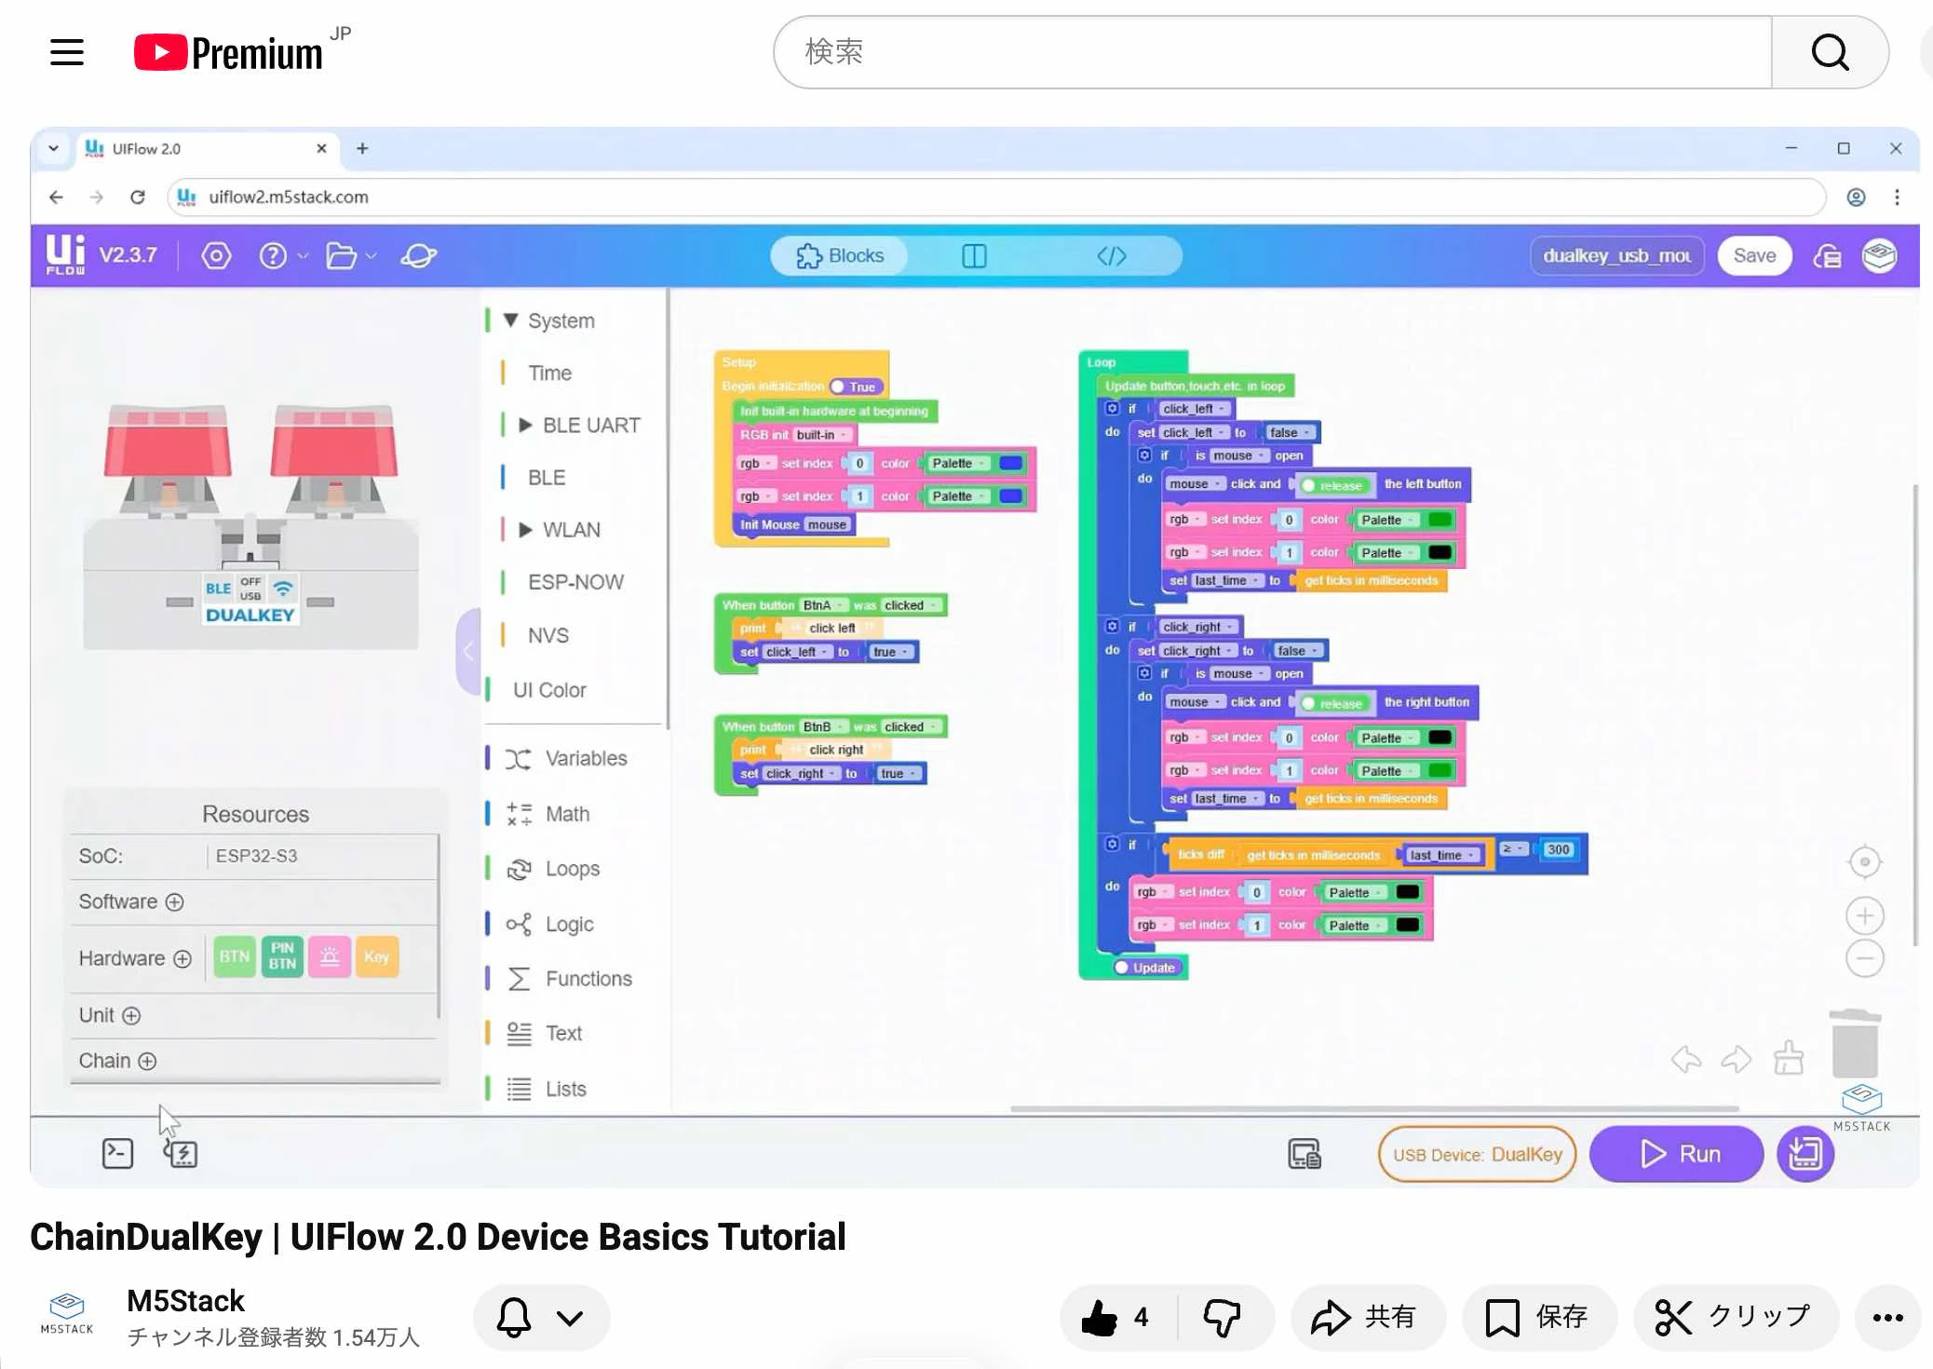Like the video with thumbs up
Screen dimensions: 1933x1369
click(1117, 1317)
